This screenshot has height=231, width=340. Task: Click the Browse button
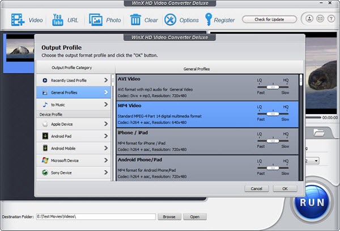169,217
